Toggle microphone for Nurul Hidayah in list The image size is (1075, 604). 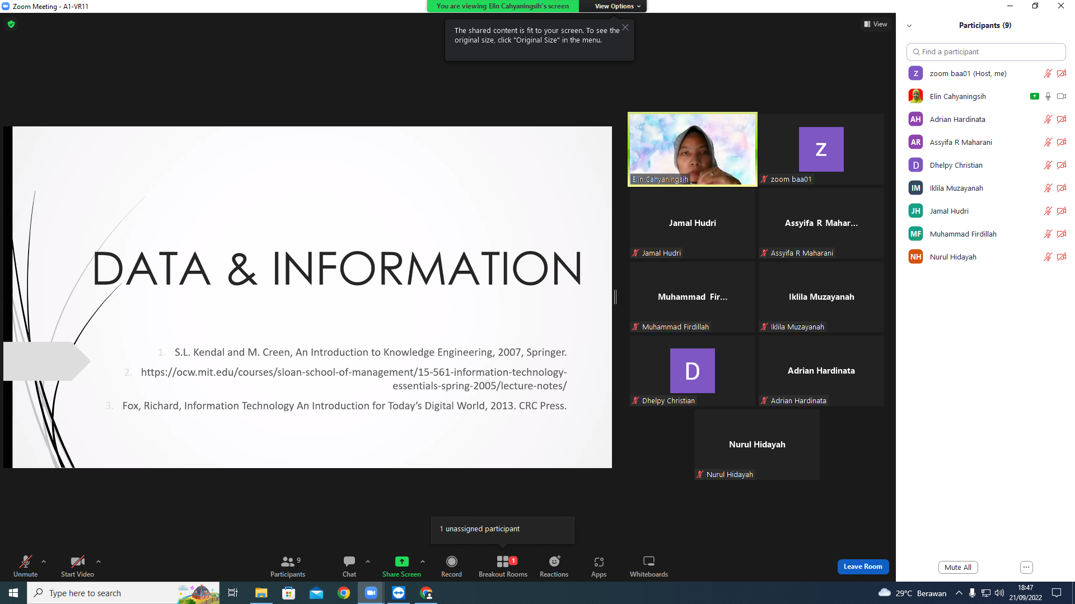(x=1048, y=257)
